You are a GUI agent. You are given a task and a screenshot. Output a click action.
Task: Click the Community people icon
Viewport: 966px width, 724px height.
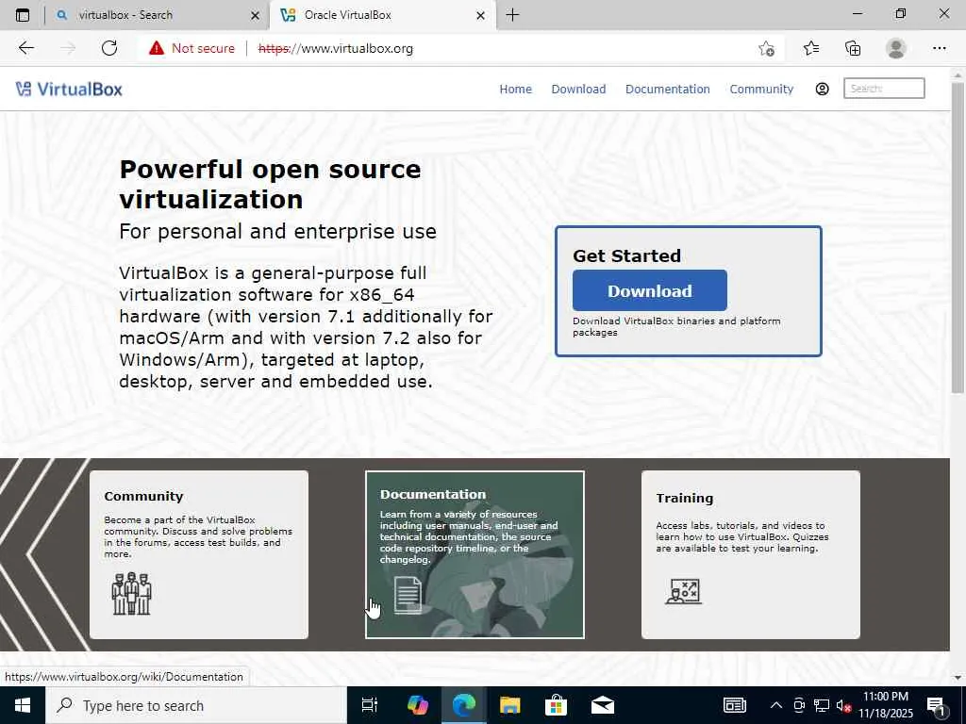131,594
